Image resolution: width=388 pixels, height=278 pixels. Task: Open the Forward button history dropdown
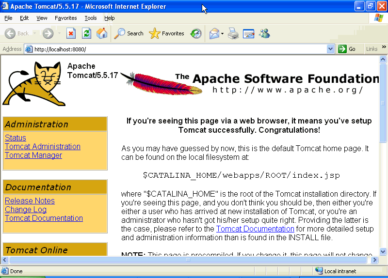tap(59, 34)
